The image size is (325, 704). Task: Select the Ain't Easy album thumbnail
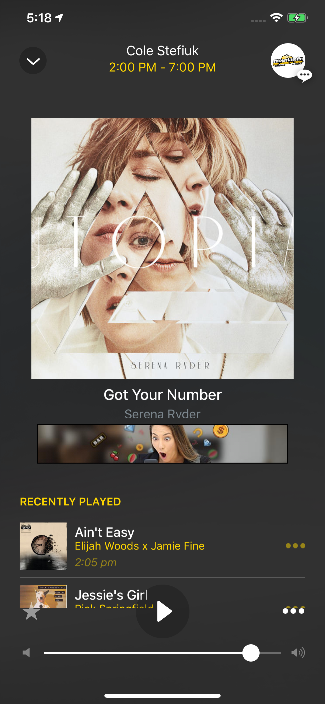[x=43, y=546]
